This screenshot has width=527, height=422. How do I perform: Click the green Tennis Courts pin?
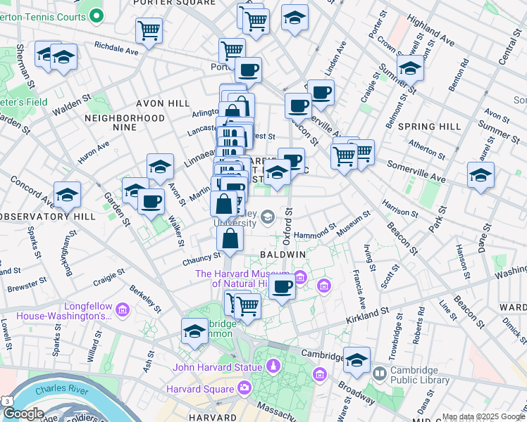pyautogui.click(x=97, y=15)
